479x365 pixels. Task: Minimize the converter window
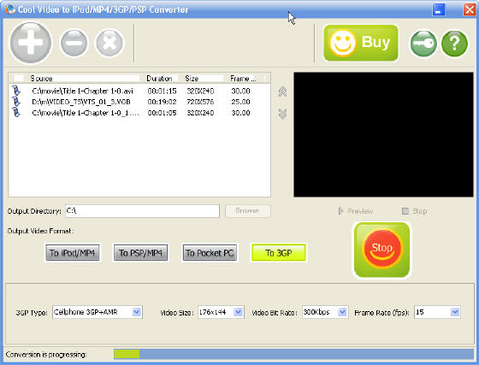[438, 9]
